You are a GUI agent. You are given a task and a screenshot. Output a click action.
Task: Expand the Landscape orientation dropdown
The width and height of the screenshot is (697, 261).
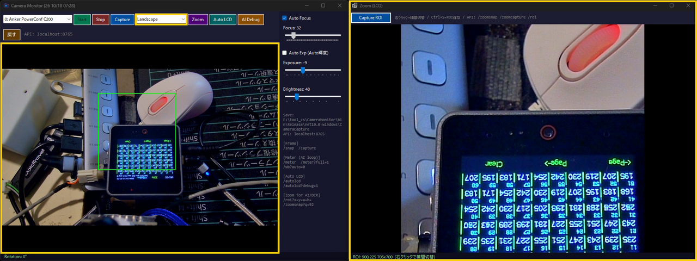coord(161,19)
